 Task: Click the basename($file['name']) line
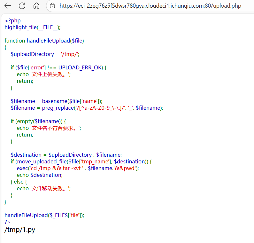(57, 101)
